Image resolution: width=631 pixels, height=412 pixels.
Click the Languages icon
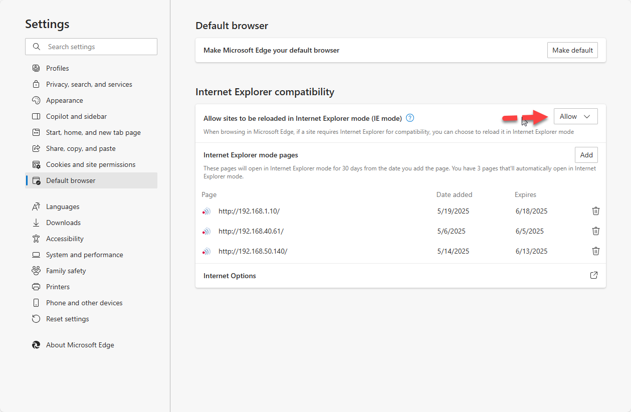pos(36,207)
